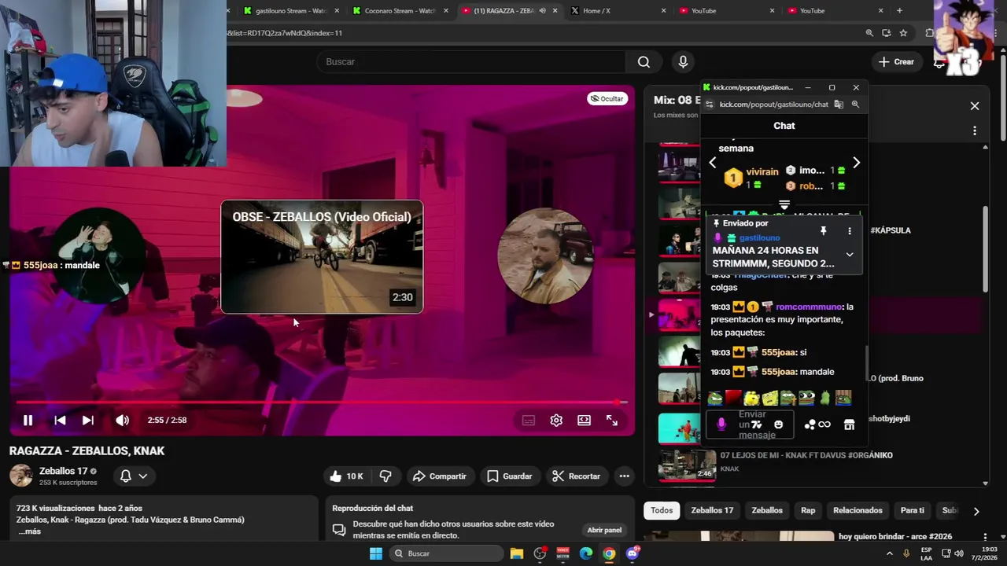Click username vivirain in the chat leaderboard
The image size is (1007, 566).
click(x=762, y=172)
